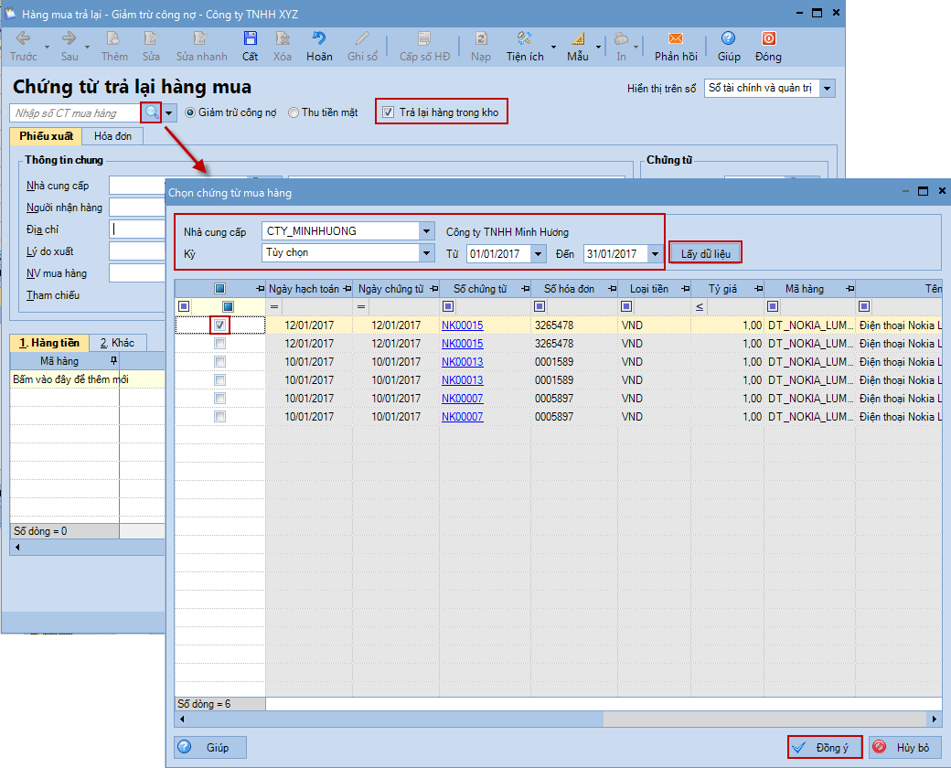Save with the Cất disk icon
951x768 pixels.
[x=250, y=38]
